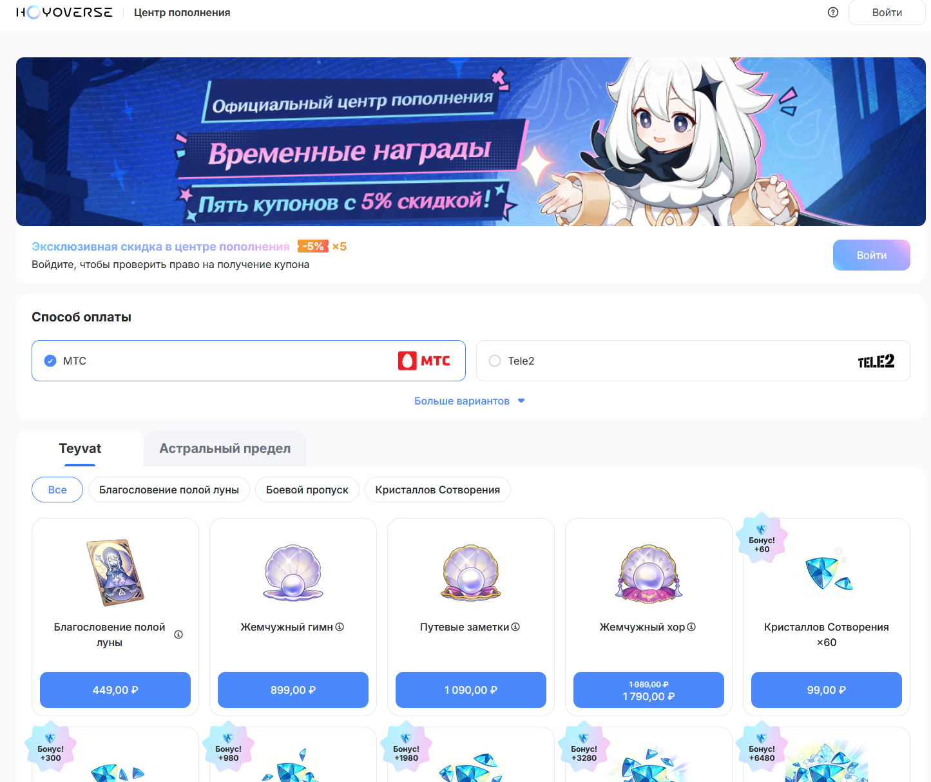Click the HoYoverse logo

click(x=64, y=12)
